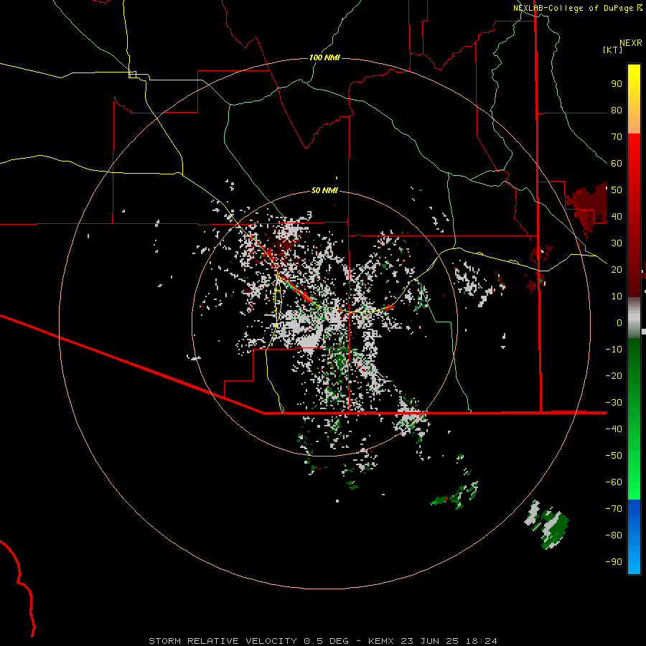646x646 pixels.
Task: Click the 50 NMI range ring label
Action: 324,190
